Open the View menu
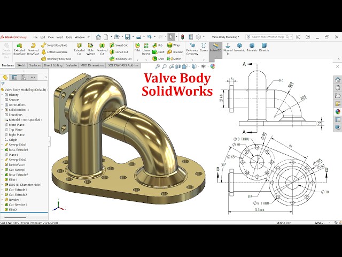 (51, 37)
